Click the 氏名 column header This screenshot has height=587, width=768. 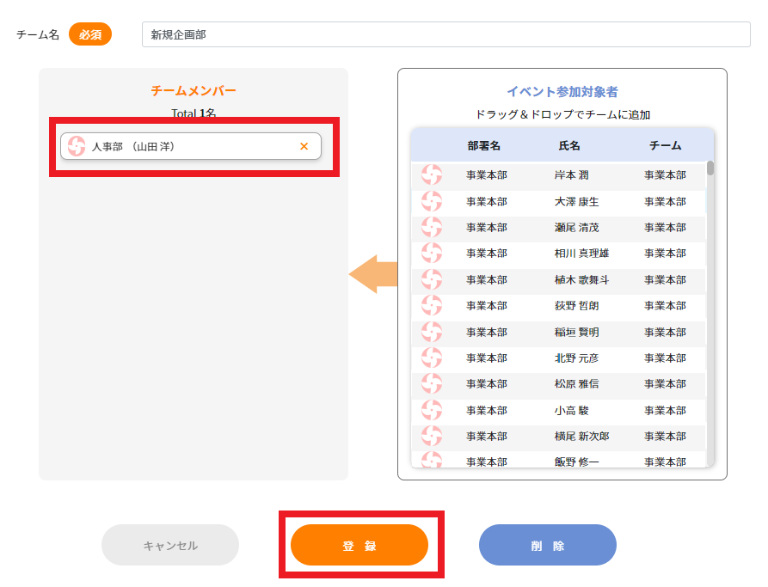569,146
